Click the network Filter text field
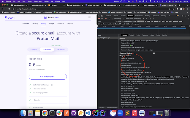Viewport: 190px width, 118px height. [x=107, y=21]
